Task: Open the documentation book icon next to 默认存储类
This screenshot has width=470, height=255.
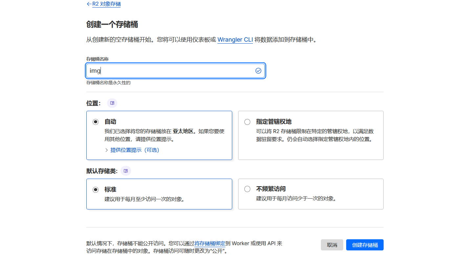Action: coord(125,170)
